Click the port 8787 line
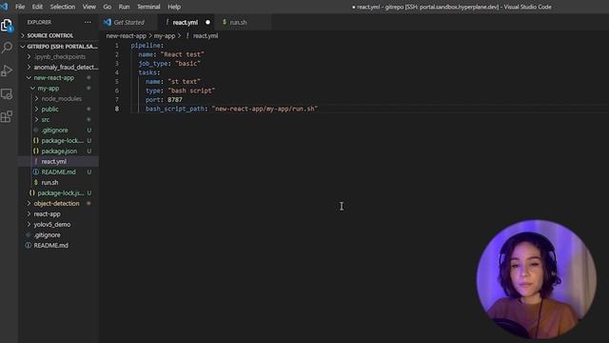 (164, 99)
